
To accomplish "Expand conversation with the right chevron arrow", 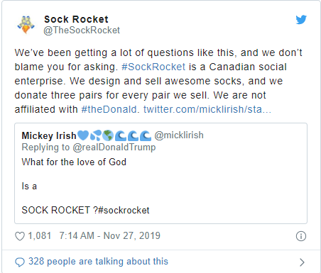I will coord(302,262).
